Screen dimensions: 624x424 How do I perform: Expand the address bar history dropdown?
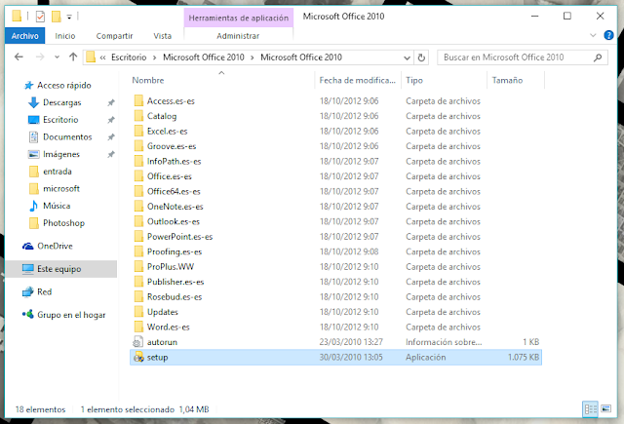(407, 58)
